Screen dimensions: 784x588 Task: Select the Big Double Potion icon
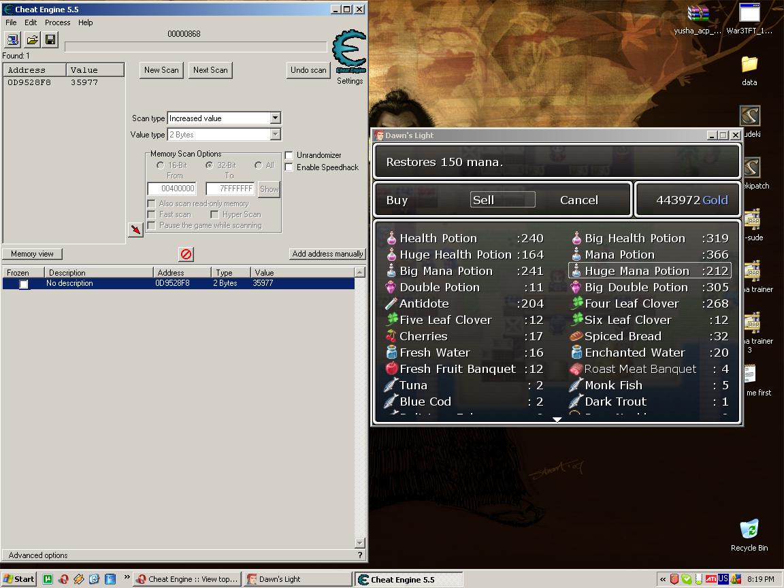click(x=576, y=287)
